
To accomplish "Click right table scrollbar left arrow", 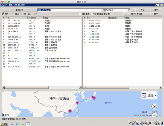I will [x=84, y=87].
